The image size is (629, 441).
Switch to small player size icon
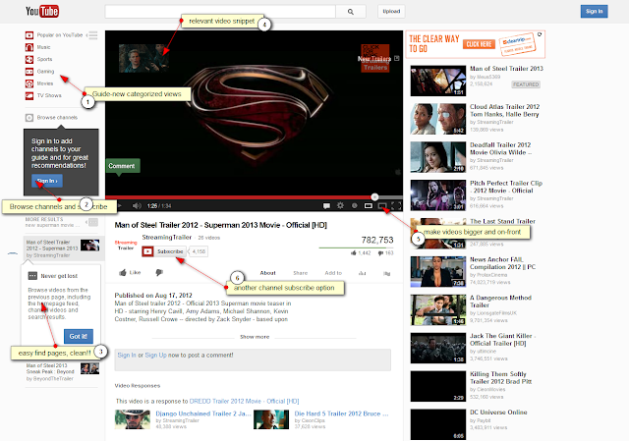369,205
